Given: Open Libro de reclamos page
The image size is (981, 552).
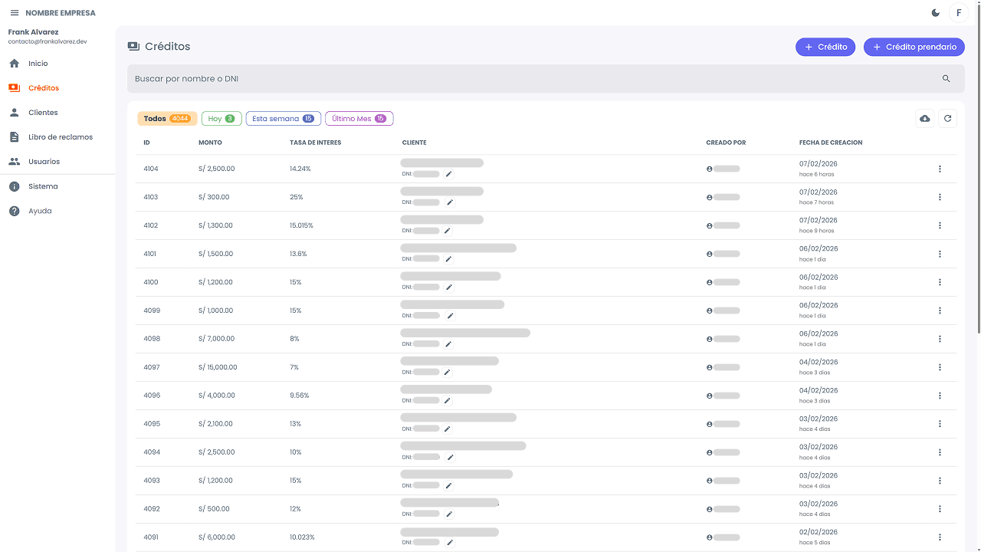Looking at the screenshot, I should (x=60, y=137).
